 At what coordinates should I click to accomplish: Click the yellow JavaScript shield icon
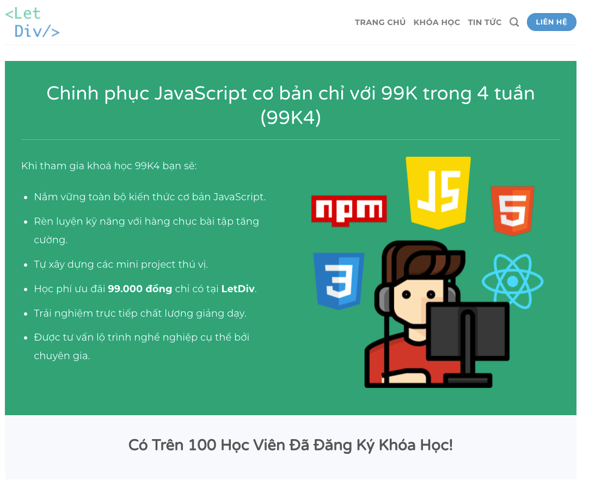(438, 193)
